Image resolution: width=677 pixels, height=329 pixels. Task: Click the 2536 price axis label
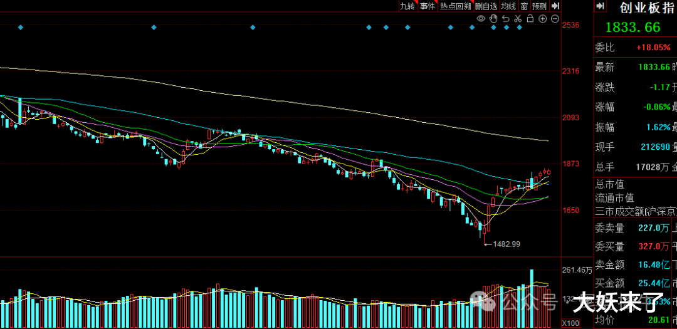tap(570, 25)
